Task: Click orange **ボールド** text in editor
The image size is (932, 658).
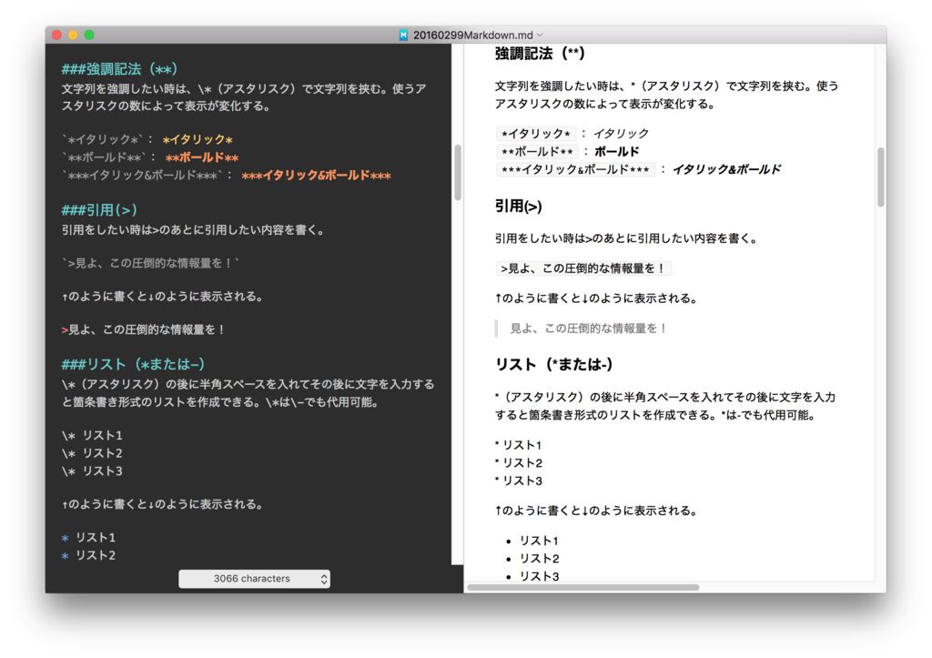Action: (202, 157)
